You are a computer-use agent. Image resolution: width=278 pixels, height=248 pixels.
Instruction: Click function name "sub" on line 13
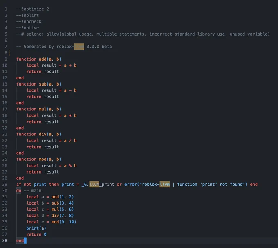[43, 84]
